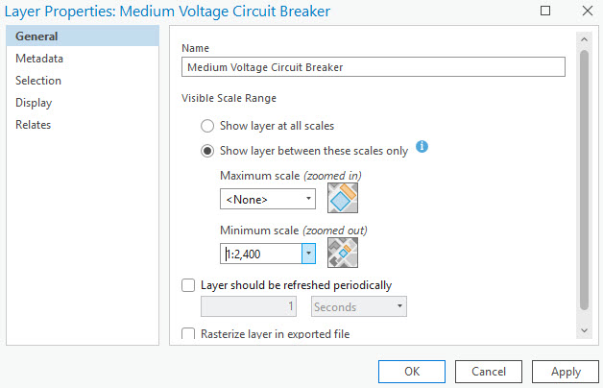Screen dimensions: 603x388
Task: Open the Selection properties tab
Action: point(38,81)
